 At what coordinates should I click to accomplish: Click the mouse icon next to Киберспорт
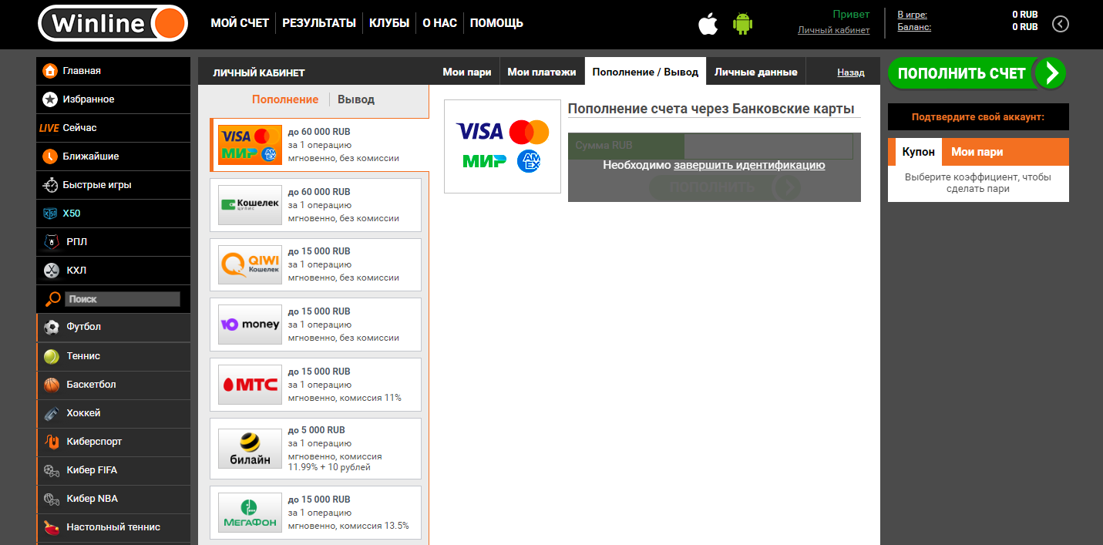(52, 442)
